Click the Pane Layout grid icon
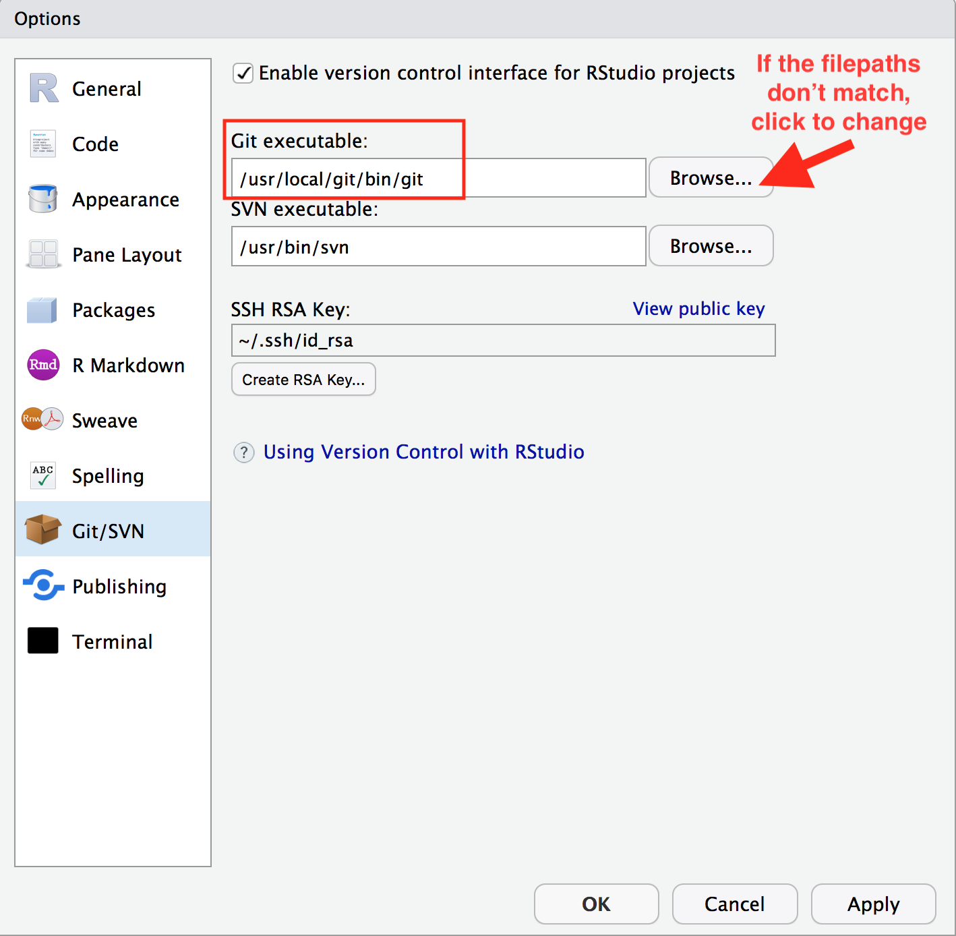 coord(43,254)
